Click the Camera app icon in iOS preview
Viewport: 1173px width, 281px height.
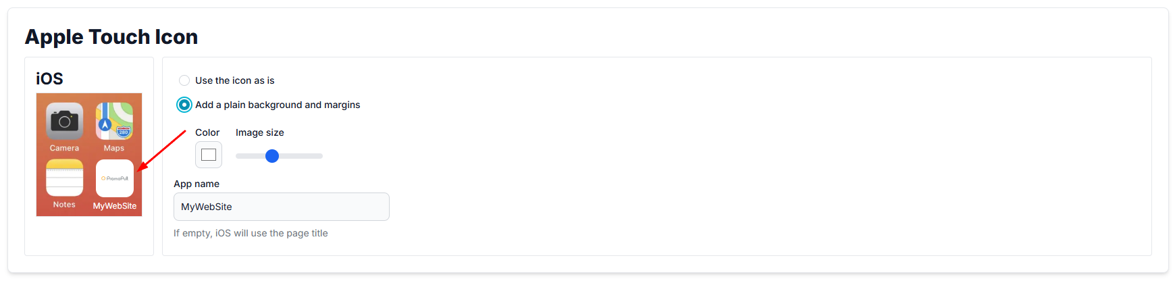tap(65, 121)
